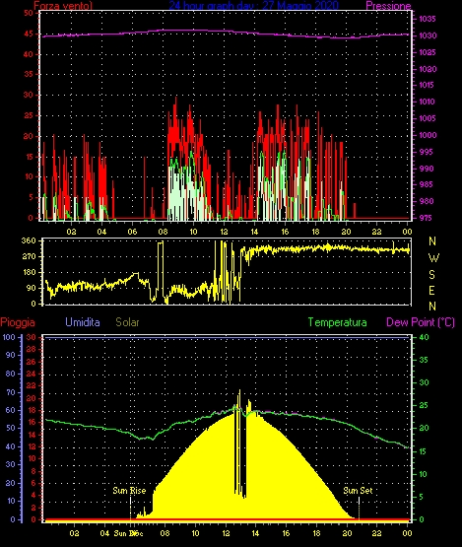Click the Sun Rise marker label
The image size is (462, 547).
(x=129, y=491)
